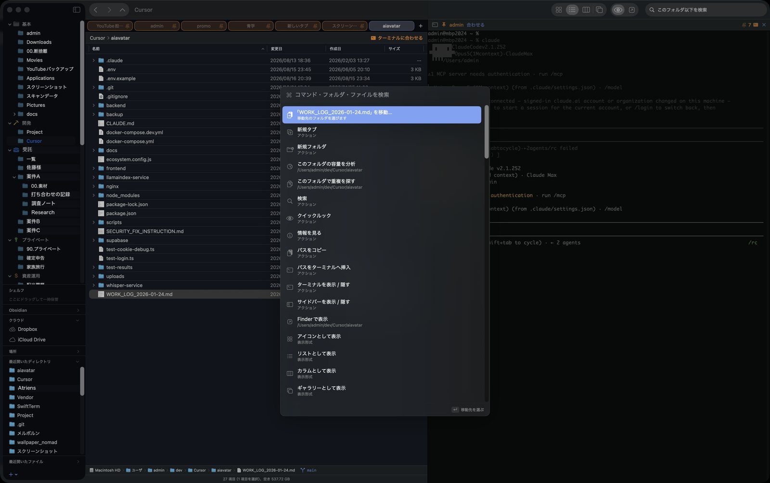Switch to list view in toolbar
This screenshot has width=770, height=483.
tap(572, 10)
